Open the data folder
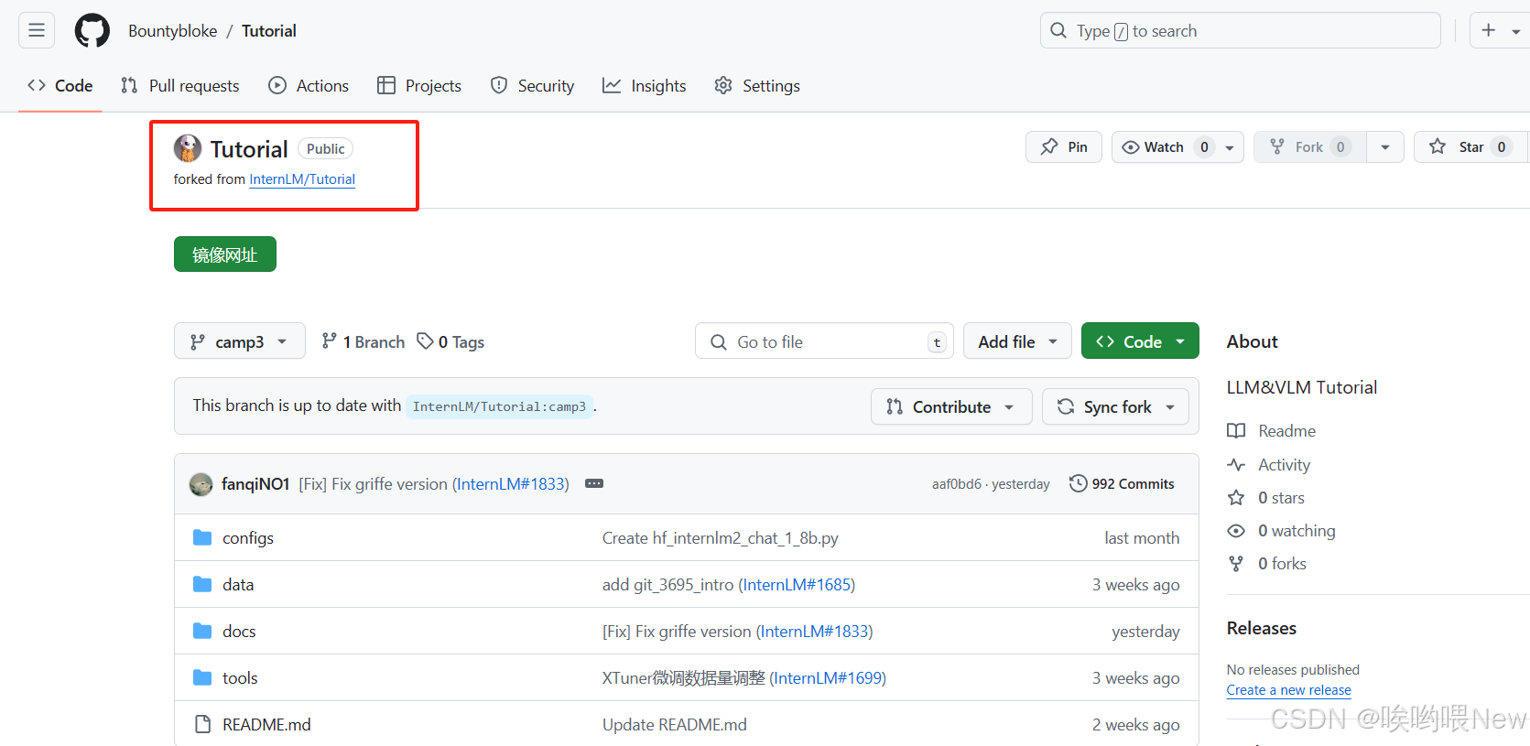Screen dimensions: 1530x746 238,585
